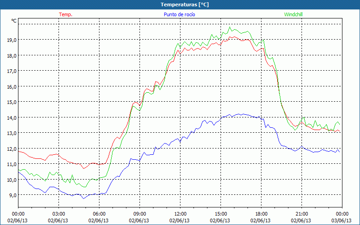
Task: Click the 03:00 time axis label
Action: (x=58, y=214)
